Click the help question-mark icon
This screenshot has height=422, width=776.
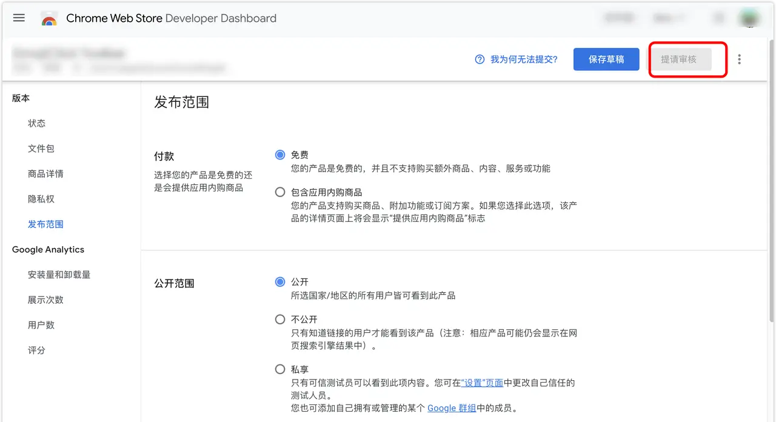point(478,59)
